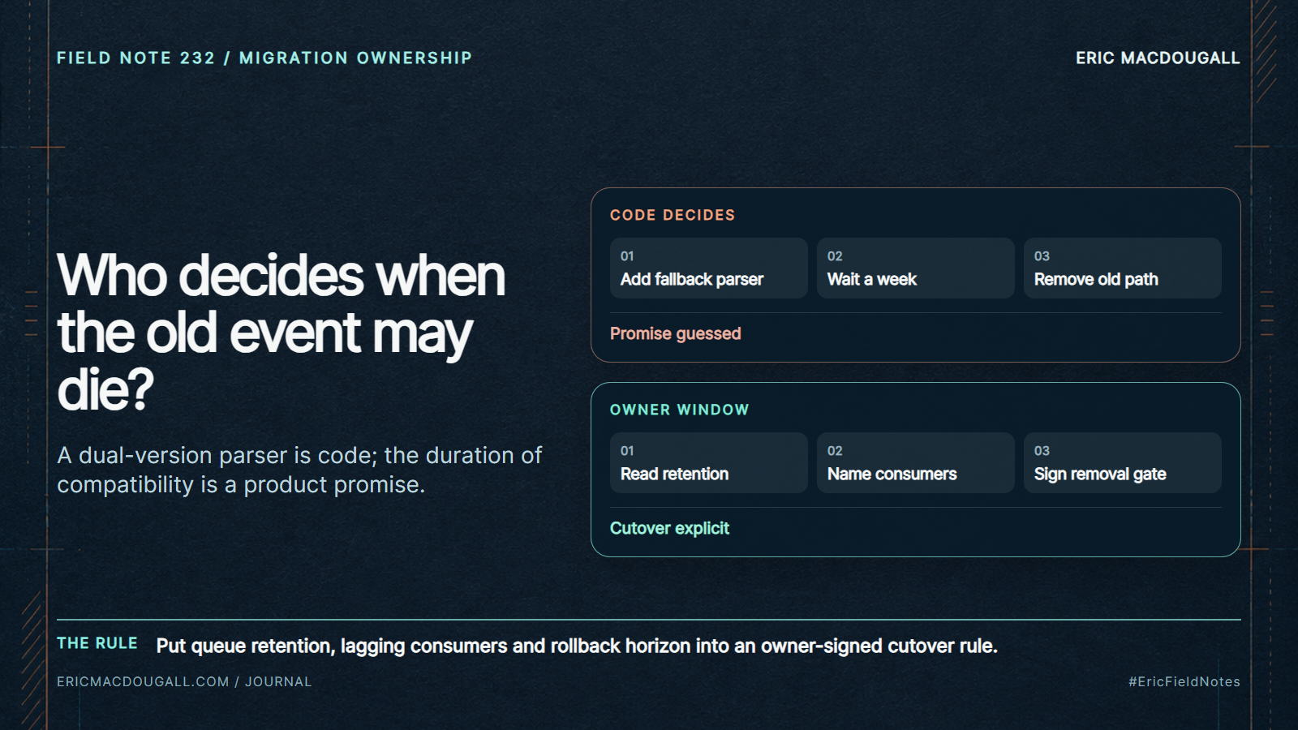Screen dimensions: 1298x730
Task: Click the 'OWNER WINDOW' panel heading
Action: [679, 410]
